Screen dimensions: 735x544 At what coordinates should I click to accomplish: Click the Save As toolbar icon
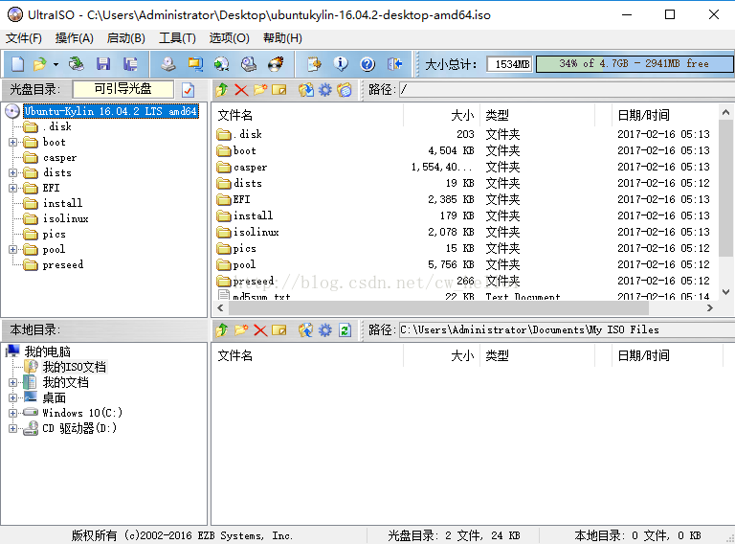[130, 64]
